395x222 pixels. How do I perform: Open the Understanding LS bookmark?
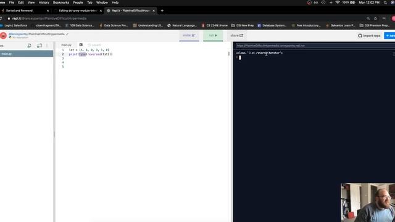pos(148,25)
